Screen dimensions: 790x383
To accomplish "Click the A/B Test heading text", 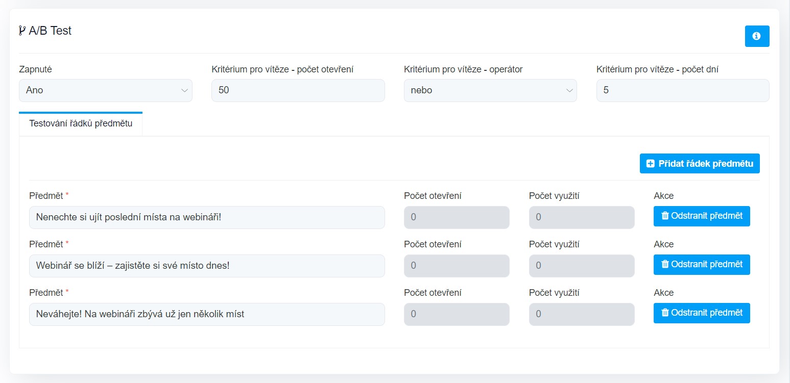I will [x=50, y=31].
